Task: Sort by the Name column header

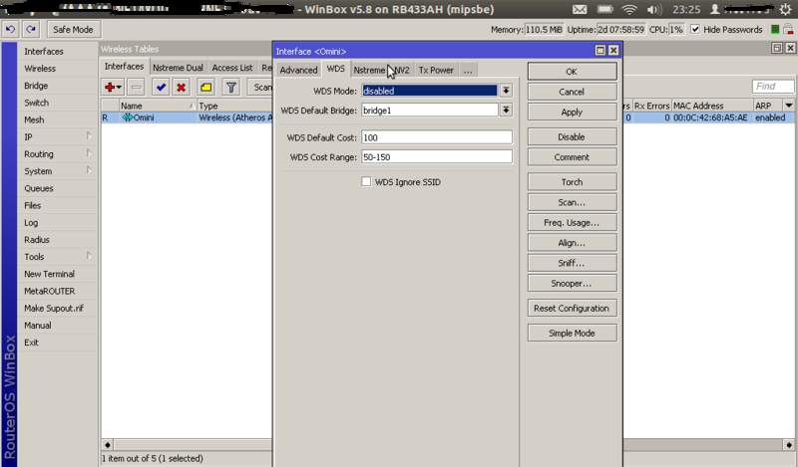Action: pos(158,106)
